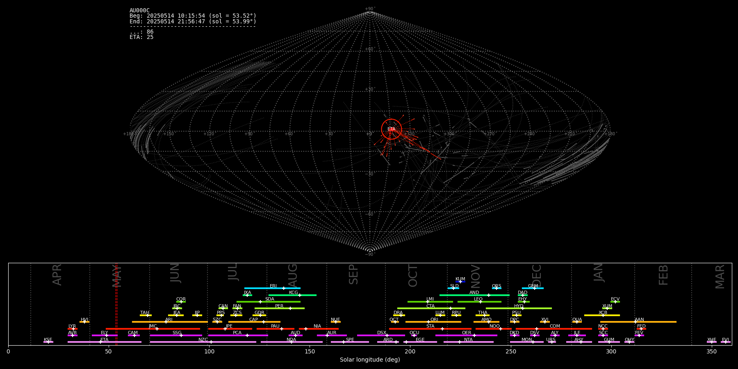The width and height of the screenshot is (738, 369).
Task: Click the green PER shower activity bar
Action: [279, 308]
